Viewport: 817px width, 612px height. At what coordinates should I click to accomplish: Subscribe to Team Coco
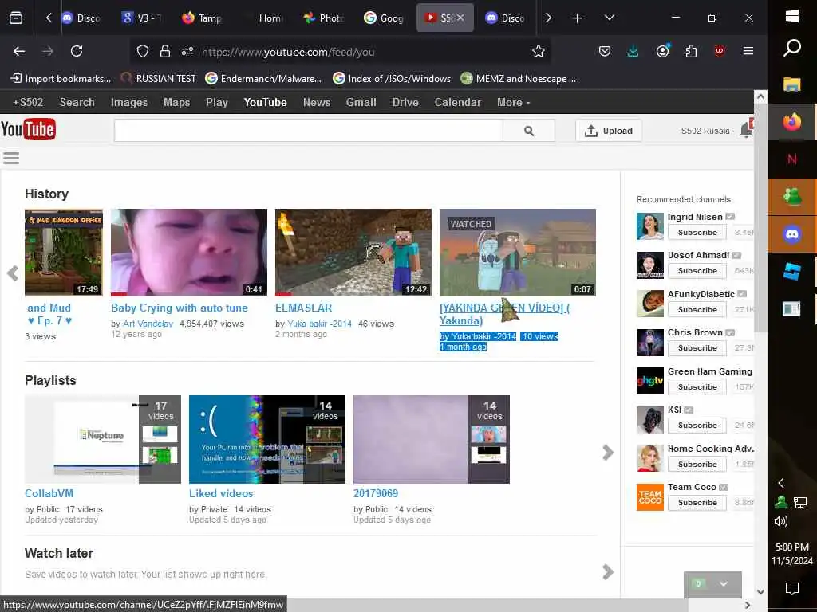point(697,503)
